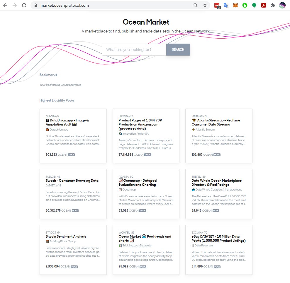Reload the Ocean Market page

click(x=24, y=5)
